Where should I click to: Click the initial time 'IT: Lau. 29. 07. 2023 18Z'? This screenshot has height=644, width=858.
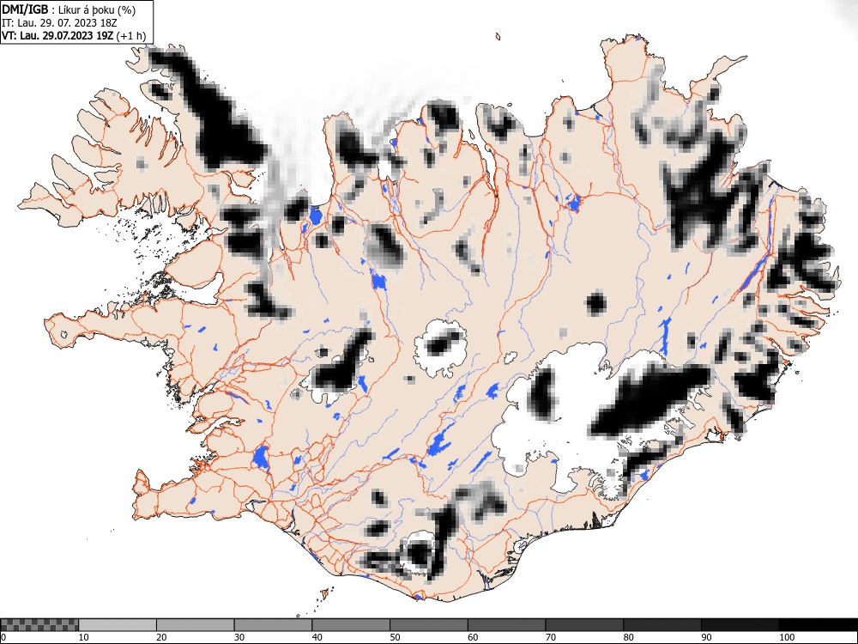[x=60, y=23]
